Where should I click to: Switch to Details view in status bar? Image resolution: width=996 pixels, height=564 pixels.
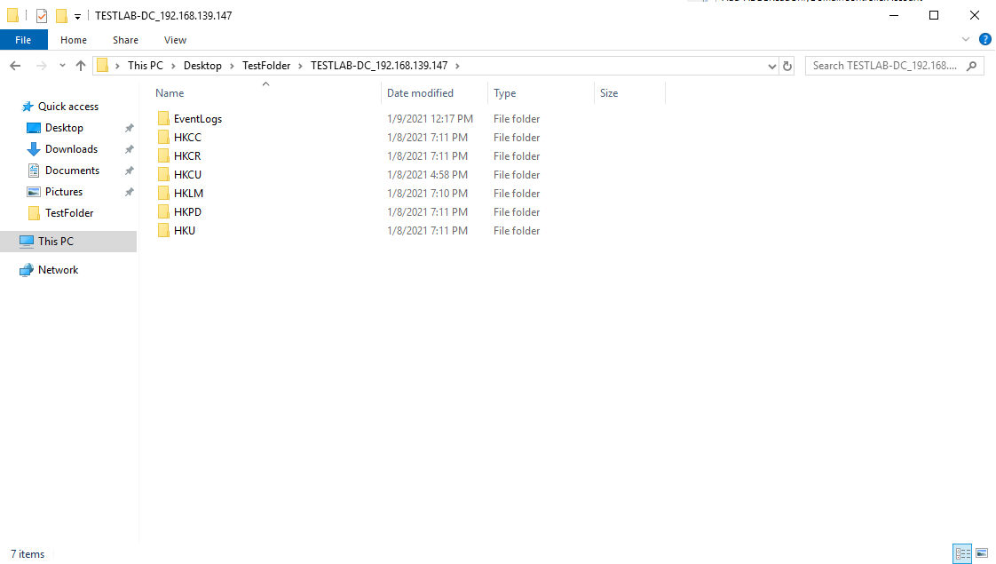[x=962, y=553]
